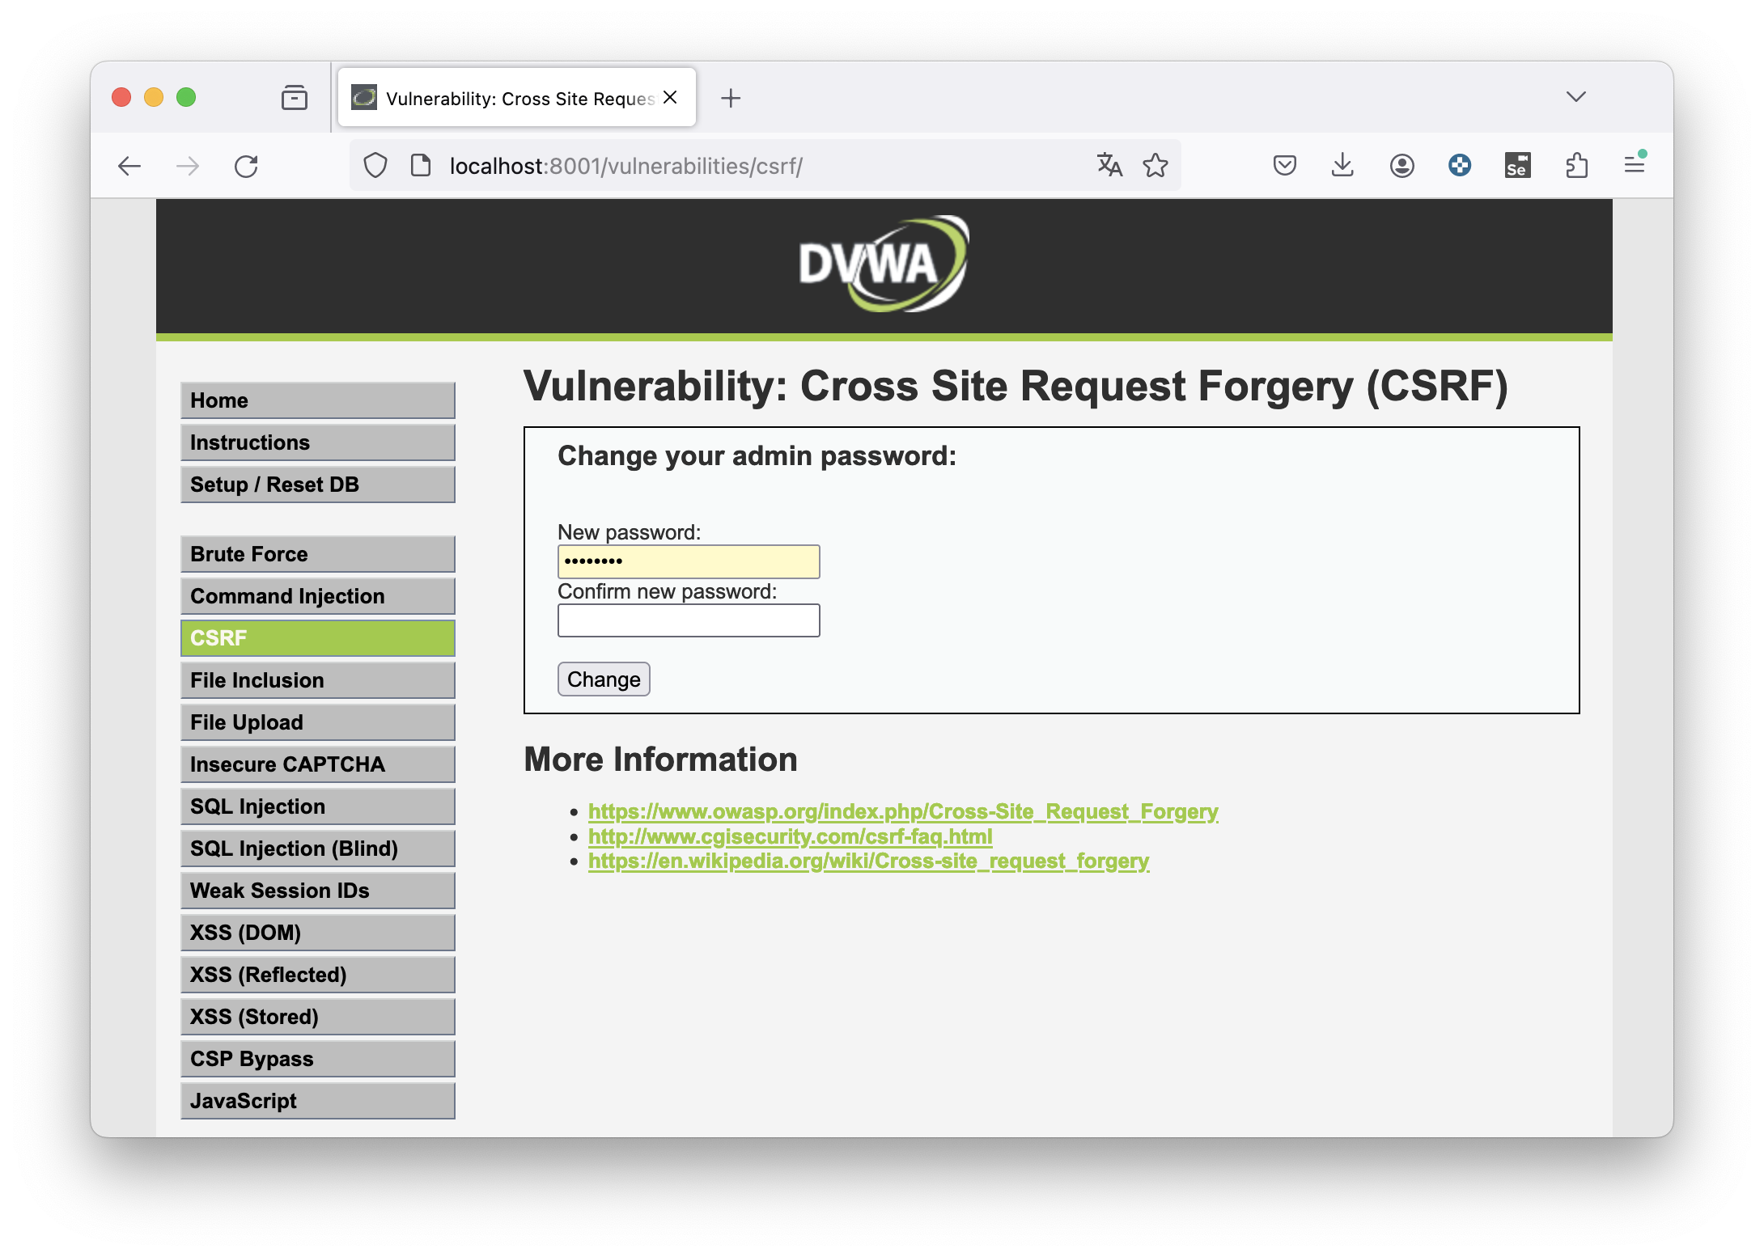Screen dimensions: 1764x1257
Task: Click the blue cross extension icon
Action: (1460, 166)
